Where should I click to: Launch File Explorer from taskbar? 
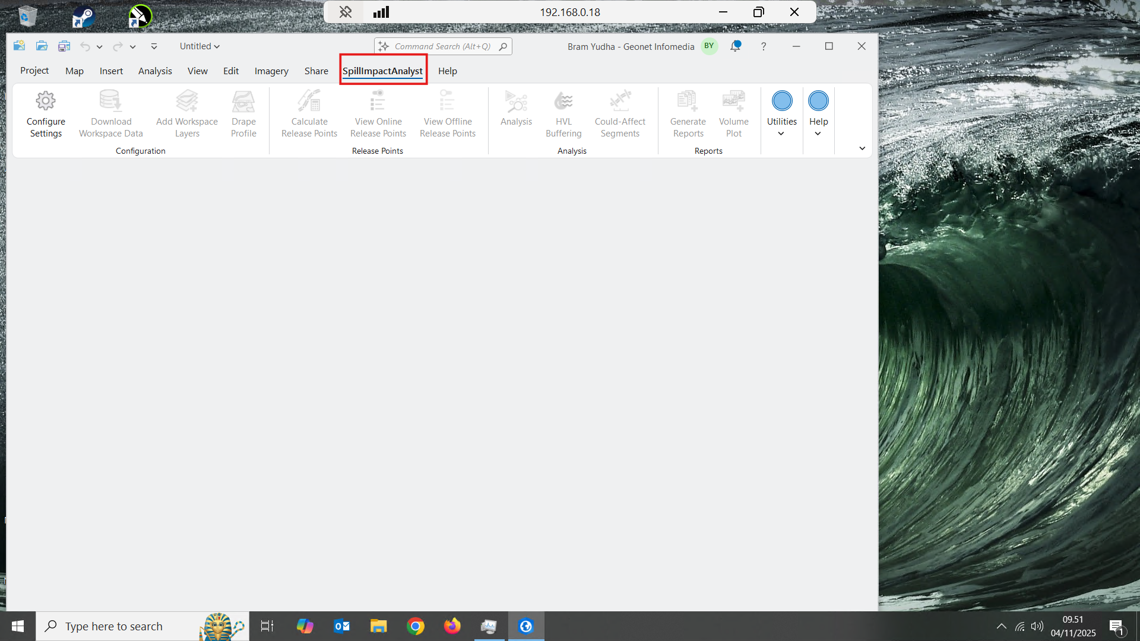pos(379,626)
